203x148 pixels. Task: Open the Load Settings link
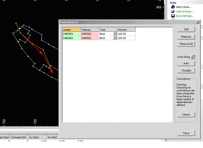coord(185,11)
